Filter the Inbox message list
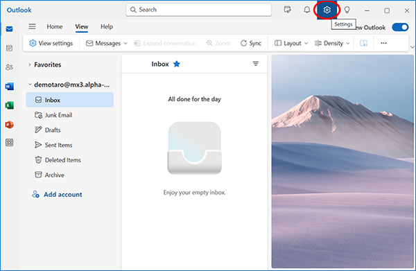 tap(255, 64)
